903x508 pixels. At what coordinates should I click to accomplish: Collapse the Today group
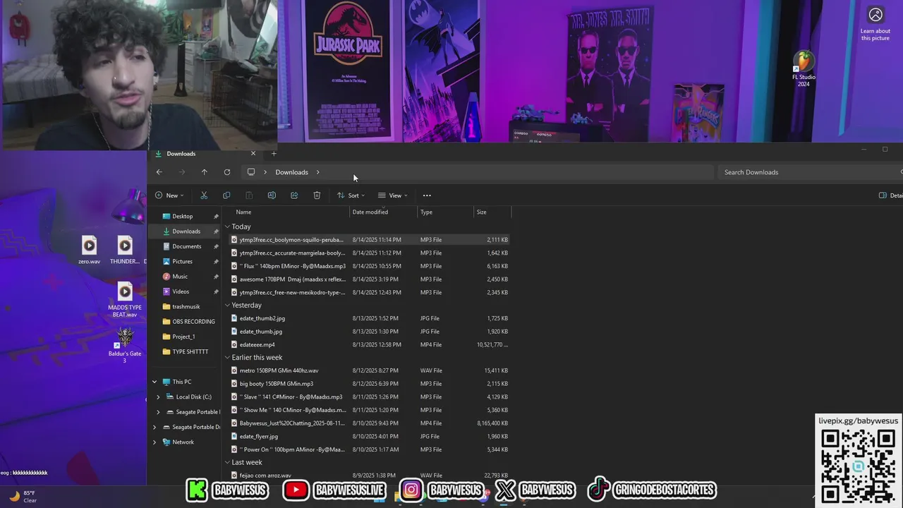click(x=227, y=226)
